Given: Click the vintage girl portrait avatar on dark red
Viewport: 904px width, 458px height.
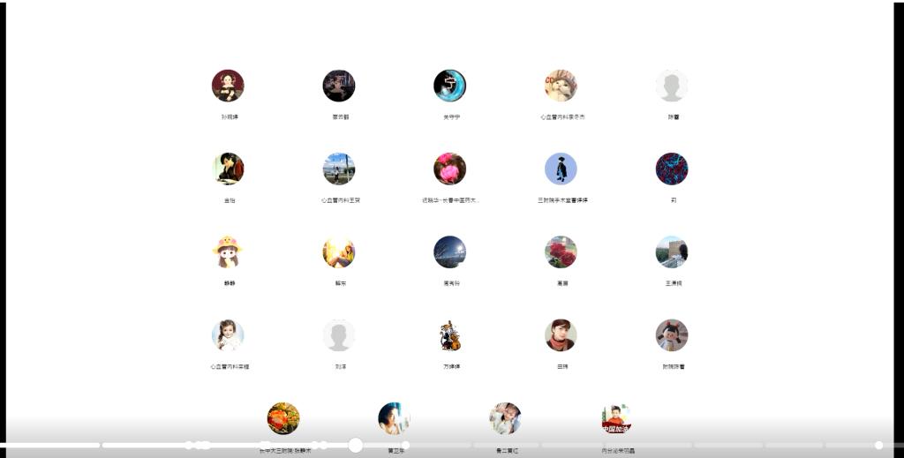Looking at the screenshot, I should tap(228, 86).
